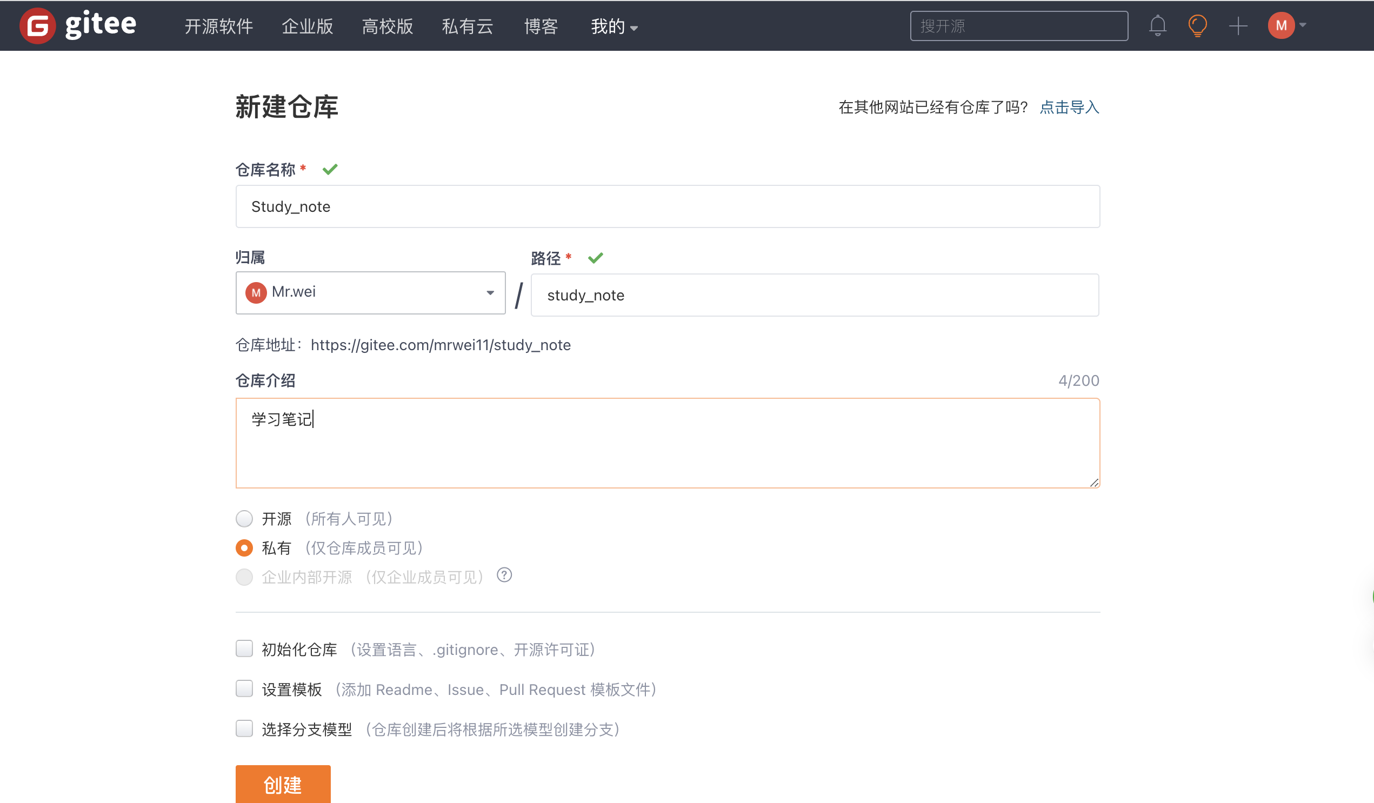Expand the 归属 owner dropdown
Screen dimensions: 1374x803
(490, 293)
